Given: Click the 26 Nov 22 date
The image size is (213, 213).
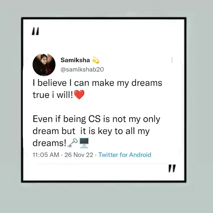Looking at the screenshot, I should 79,155.
